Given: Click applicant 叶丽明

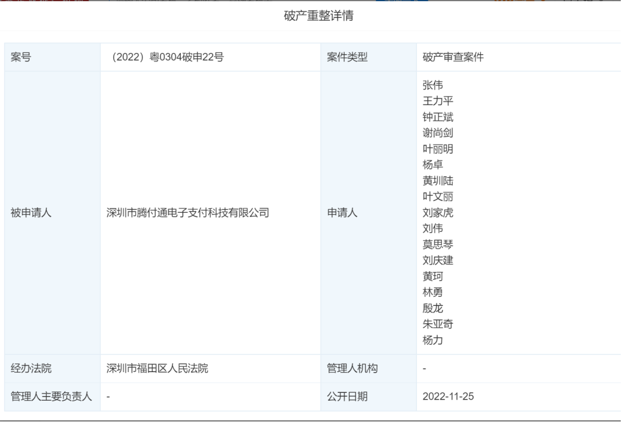Looking at the screenshot, I should tap(436, 149).
